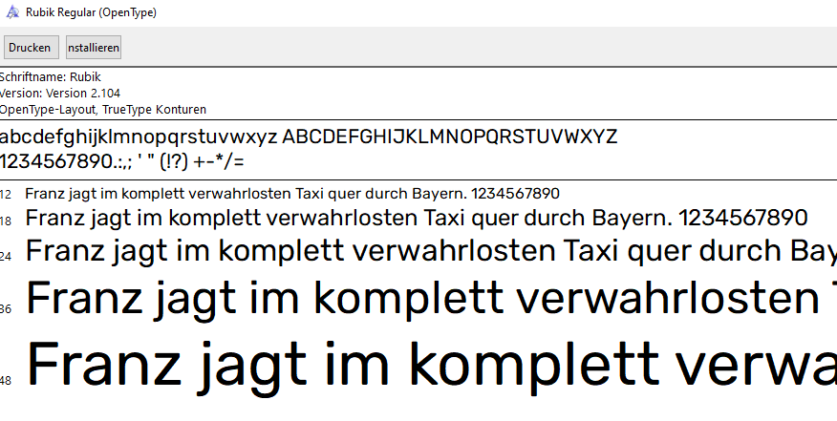Click the OpenType-Layout, TrueType Konturen line
The width and height of the screenshot is (837, 421).
click(103, 110)
